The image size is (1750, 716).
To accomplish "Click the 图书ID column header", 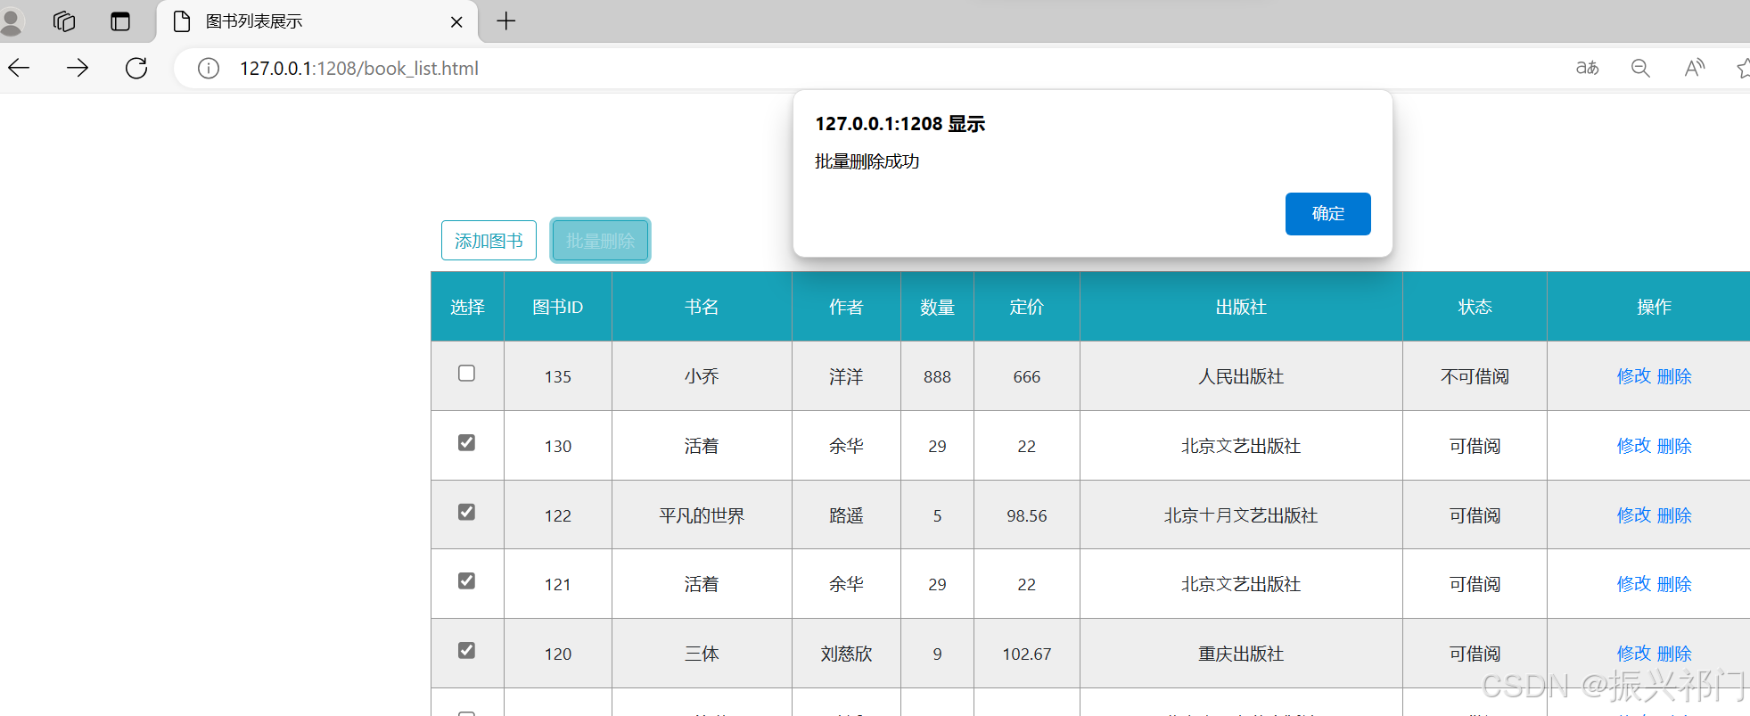I will (x=558, y=307).
